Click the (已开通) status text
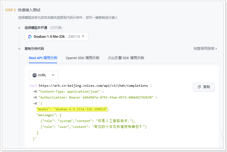The image size is (227, 152). point(56,28)
